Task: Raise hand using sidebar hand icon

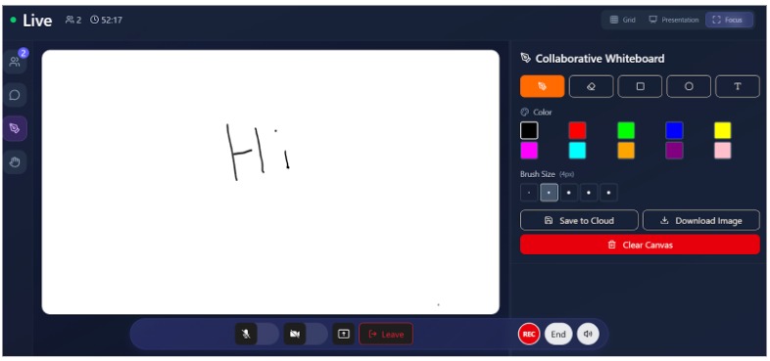Action: (x=16, y=162)
